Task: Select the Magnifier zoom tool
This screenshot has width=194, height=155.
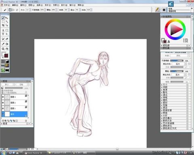Action: (x=3, y=49)
